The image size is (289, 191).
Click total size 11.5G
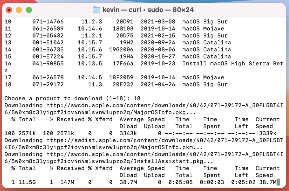tap(27, 183)
